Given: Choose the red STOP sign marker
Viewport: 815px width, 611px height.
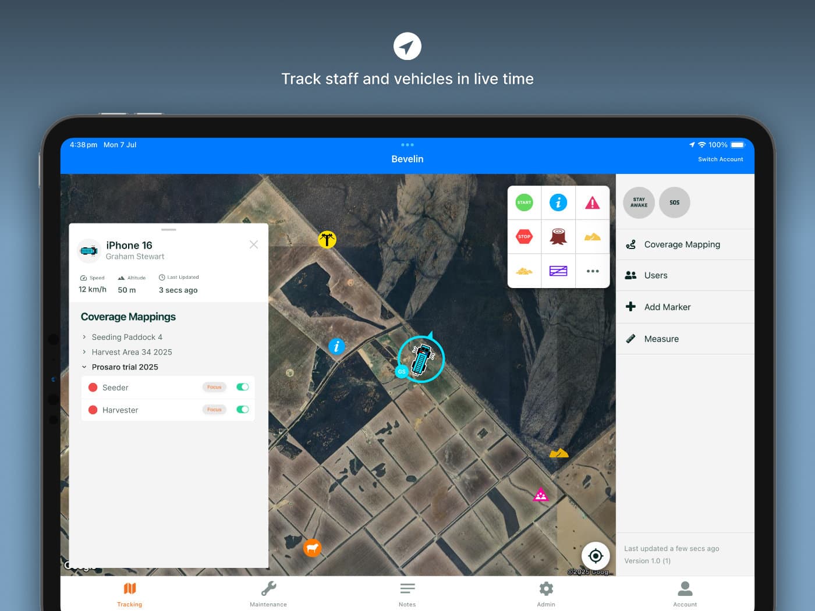Looking at the screenshot, I should coord(524,236).
